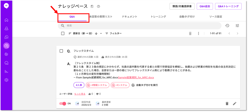Image resolution: width=248 pixels, height=112 pixels.
Task: Open the smiley chat bubble sidebar icon
Action: click(x=6, y=63)
